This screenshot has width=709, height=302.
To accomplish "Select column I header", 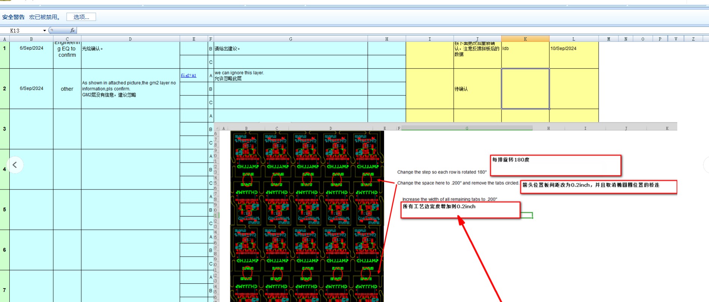I will [430, 39].
